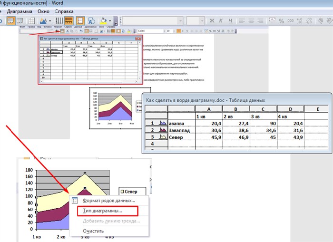The width and height of the screenshot is (333, 242).
Task: Click the data series format icon in context menu
Action: [x=75, y=201]
